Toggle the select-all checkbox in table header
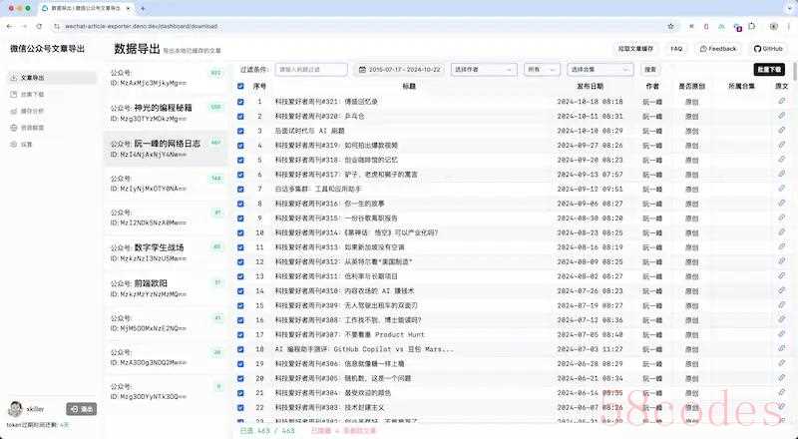This screenshot has width=798, height=439. 240,87
